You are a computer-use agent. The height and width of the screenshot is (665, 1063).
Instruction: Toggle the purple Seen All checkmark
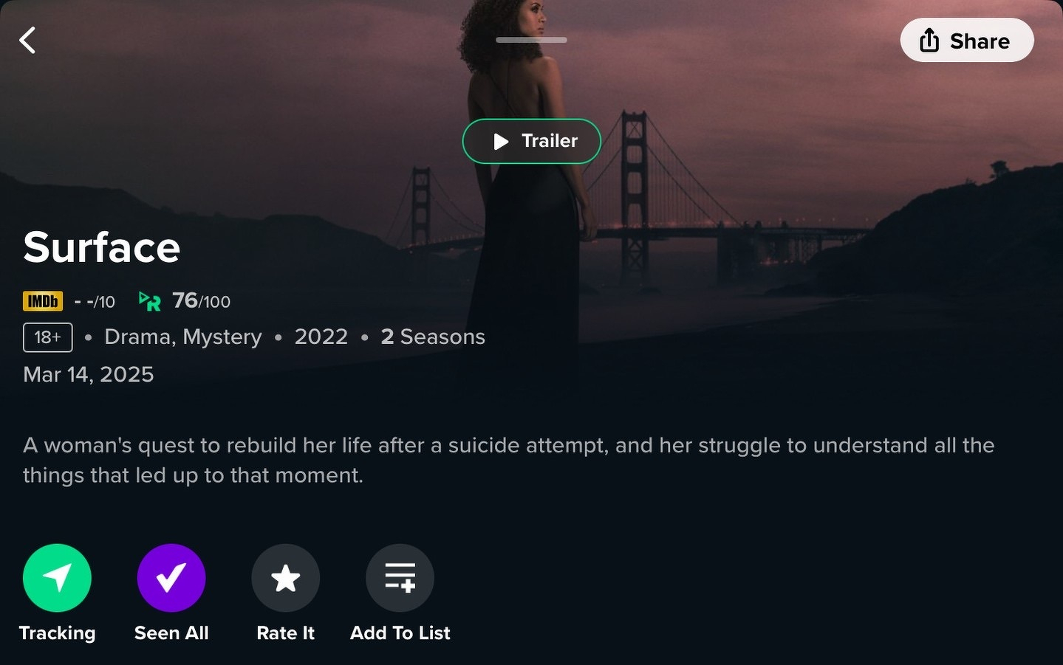171,578
